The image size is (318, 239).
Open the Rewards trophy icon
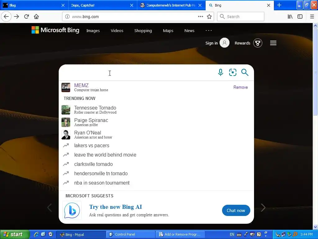click(258, 43)
